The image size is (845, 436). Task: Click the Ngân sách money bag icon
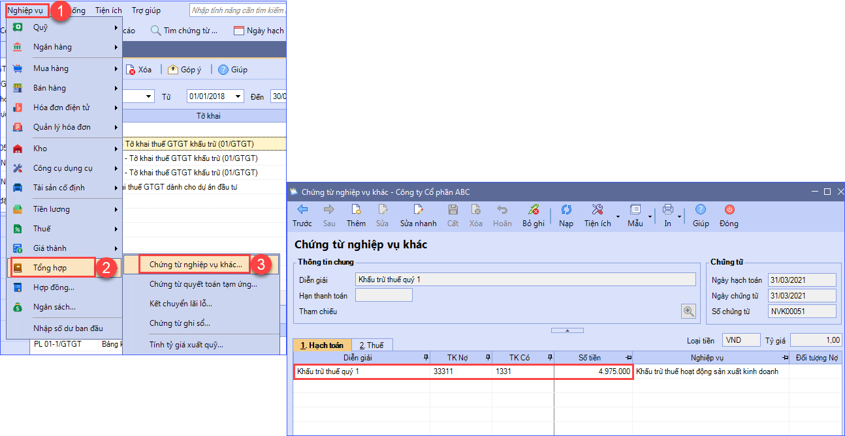18,307
